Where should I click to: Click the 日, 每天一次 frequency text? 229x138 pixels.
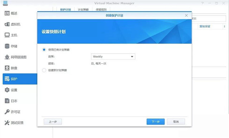[x=99, y=64]
